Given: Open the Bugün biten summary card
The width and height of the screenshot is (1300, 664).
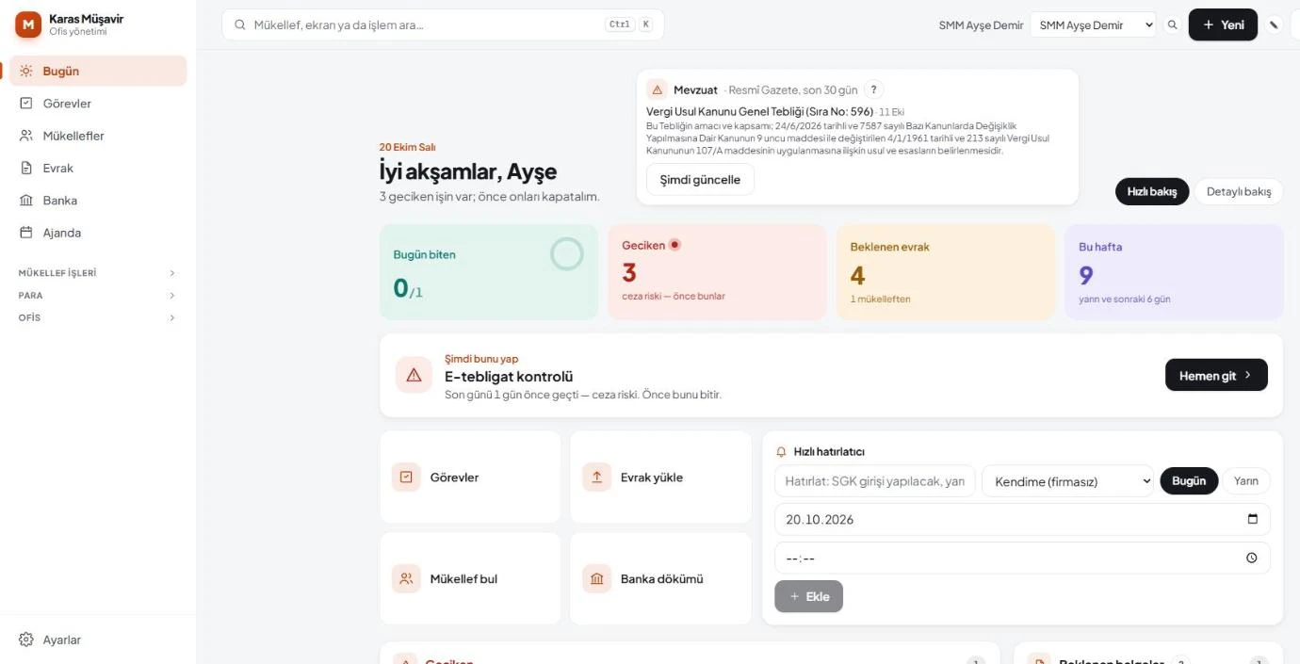Looking at the screenshot, I should click(489, 272).
